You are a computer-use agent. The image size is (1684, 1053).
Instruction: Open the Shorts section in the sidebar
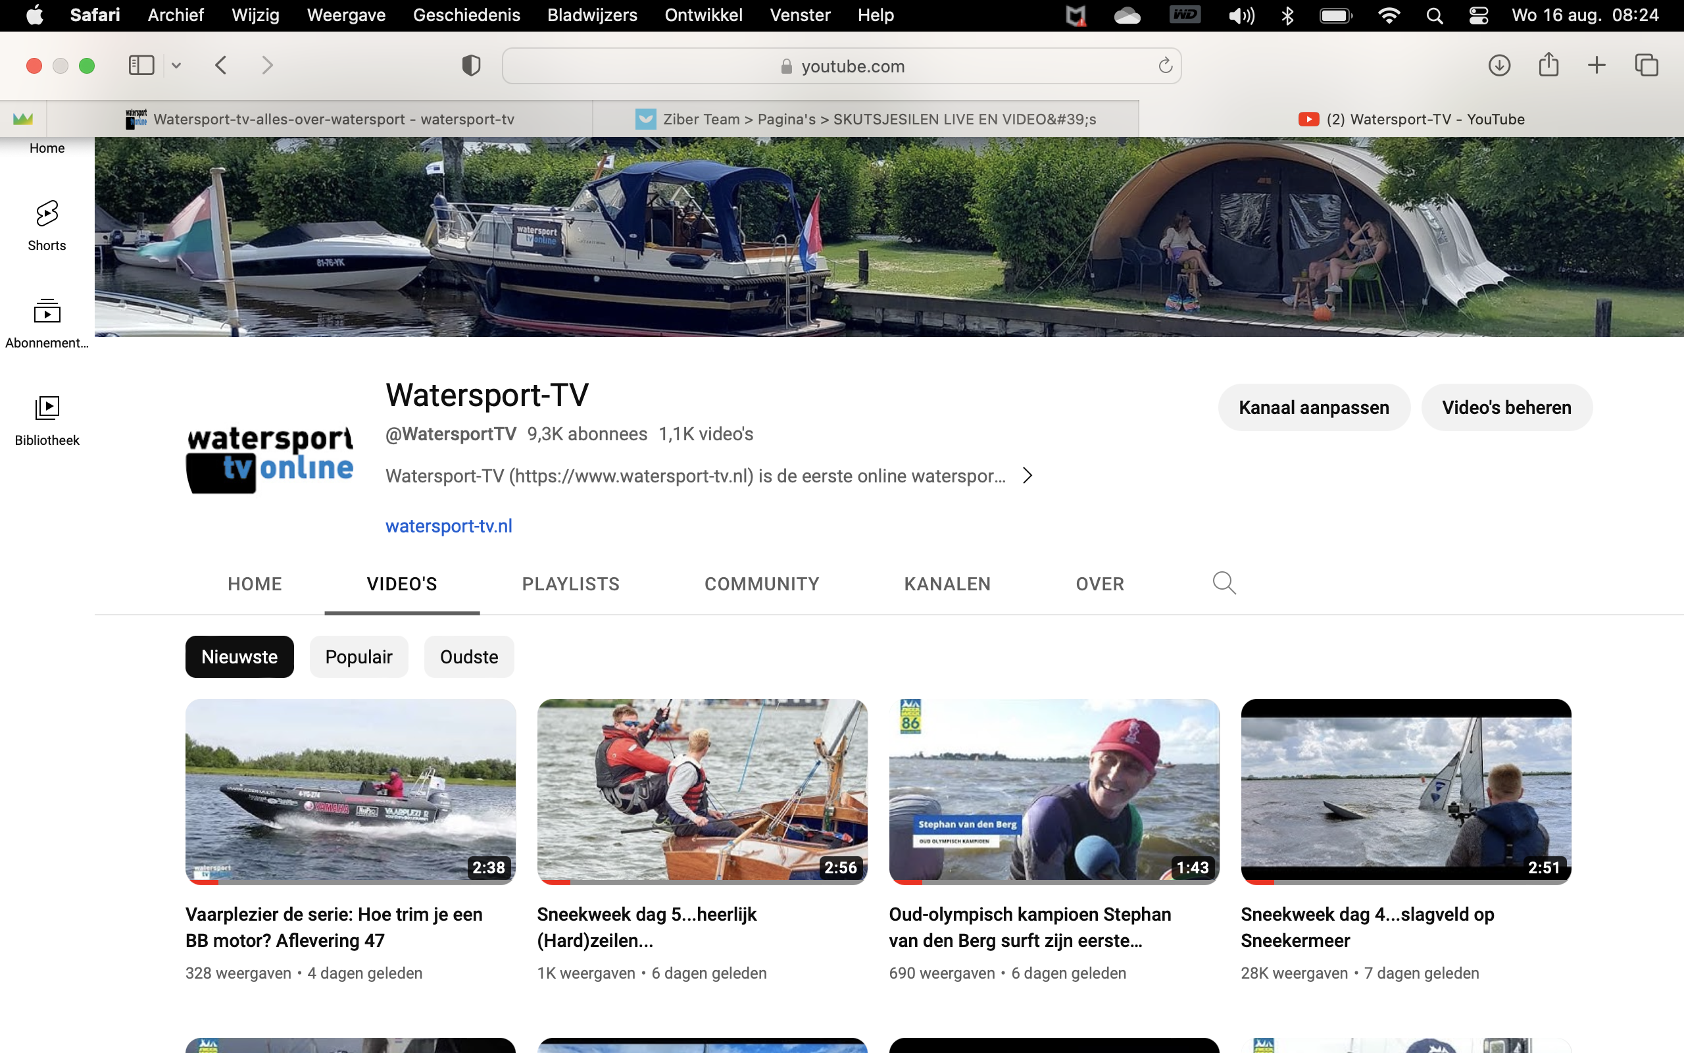pos(46,223)
